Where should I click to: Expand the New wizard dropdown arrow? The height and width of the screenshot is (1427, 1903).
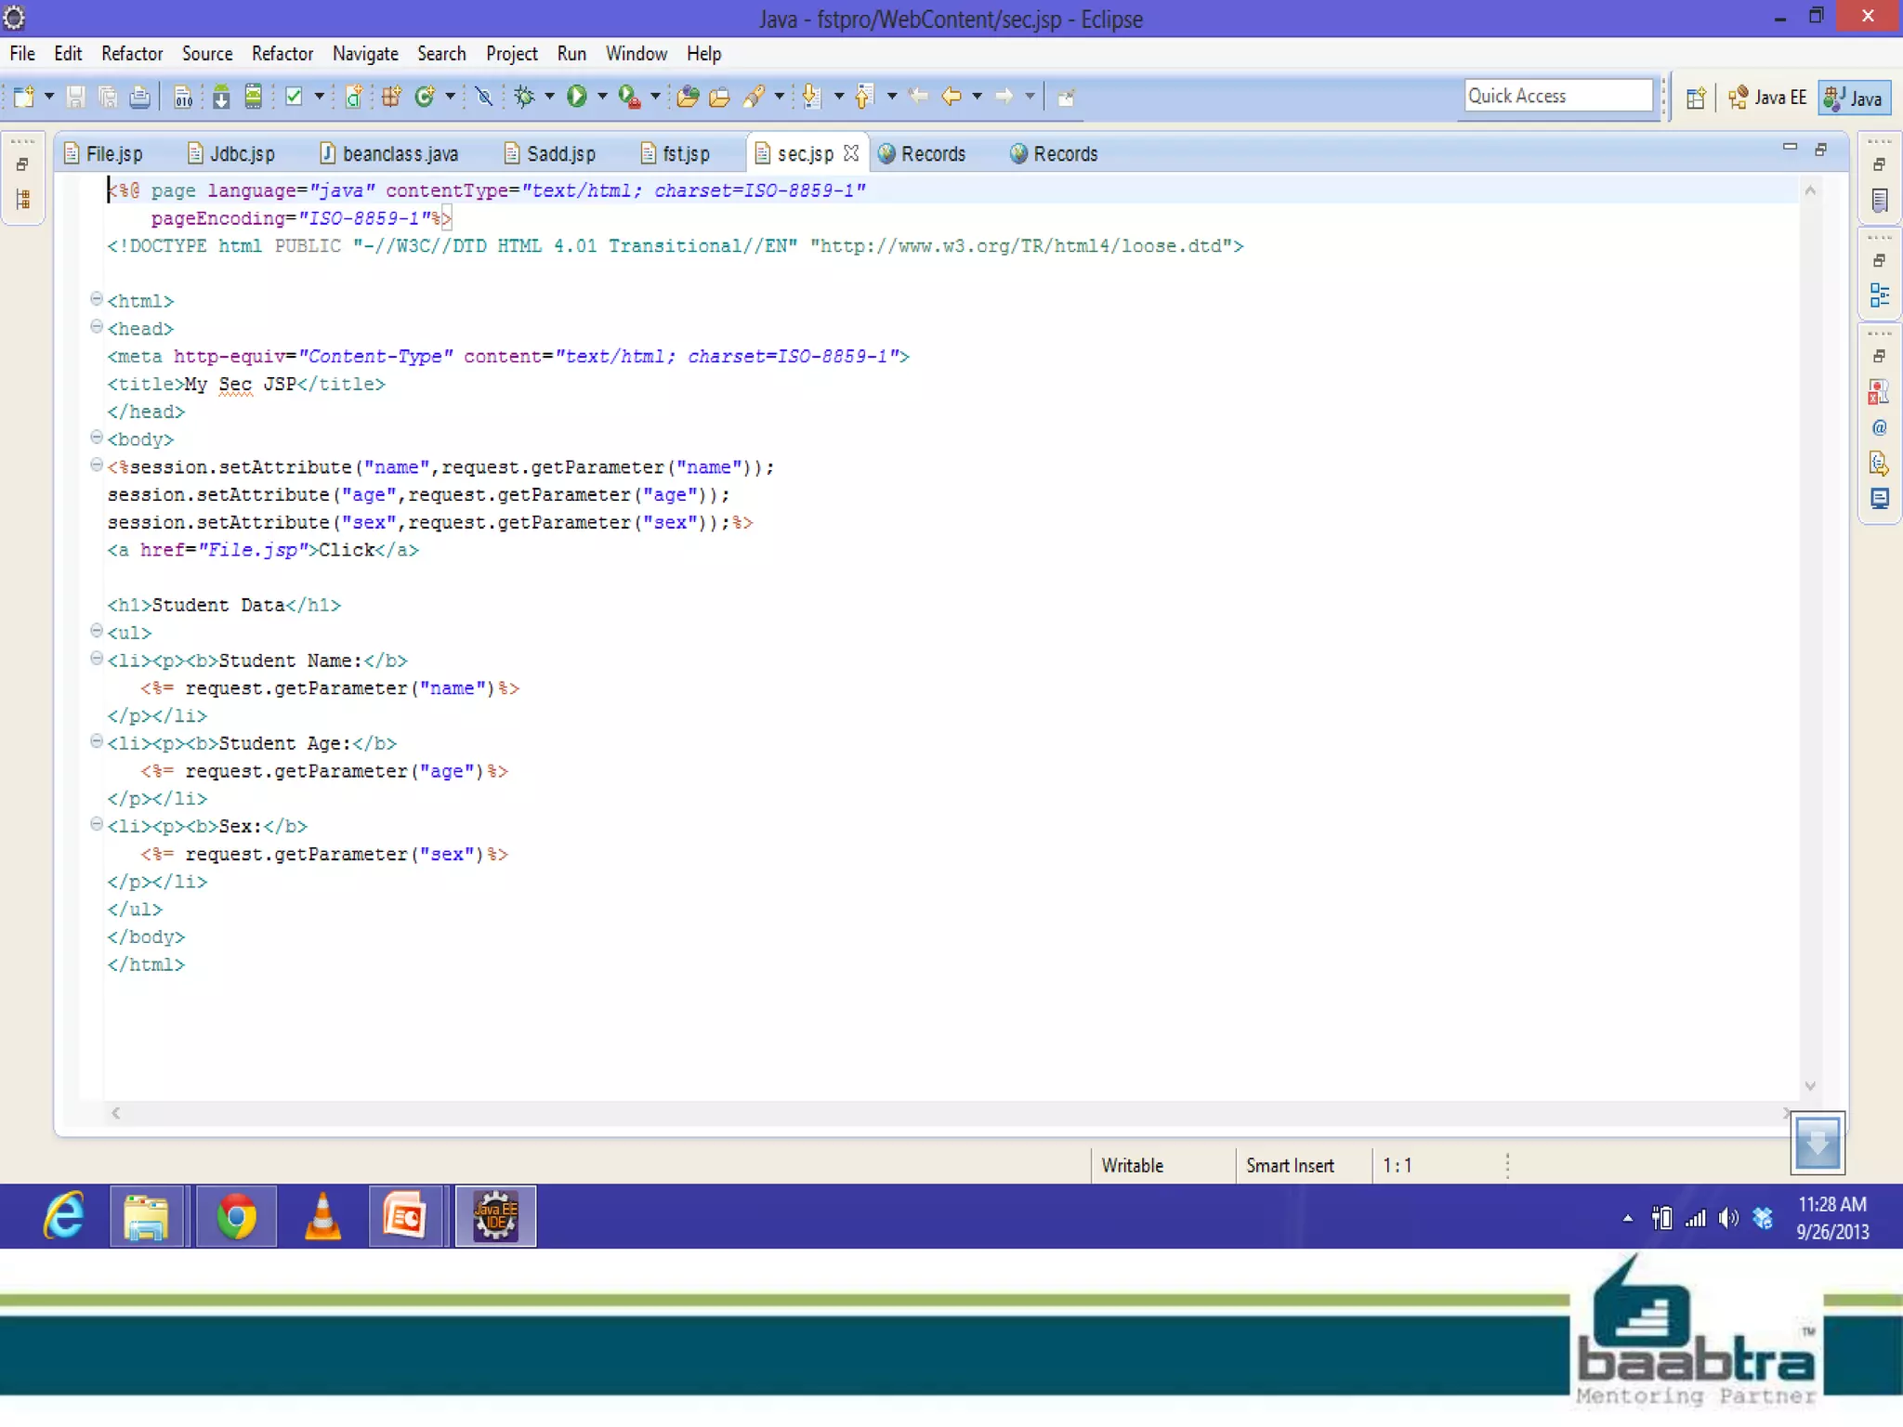[48, 97]
